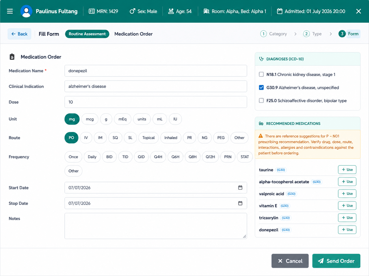Open the Start Date calendar picker

click(240, 188)
